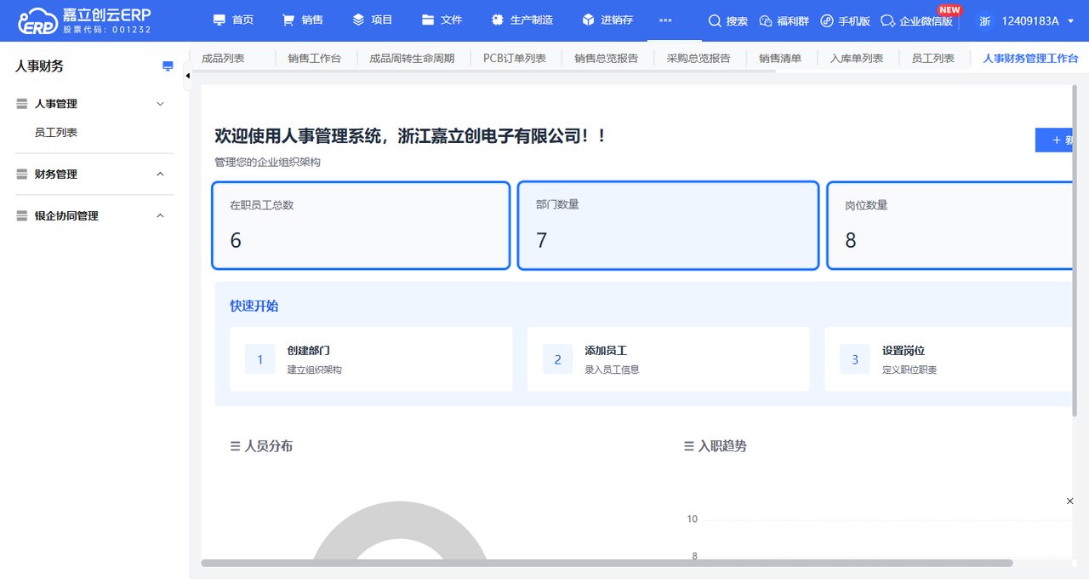Close the floating panel with X icon
This screenshot has height=579, width=1089.
point(1070,502)
